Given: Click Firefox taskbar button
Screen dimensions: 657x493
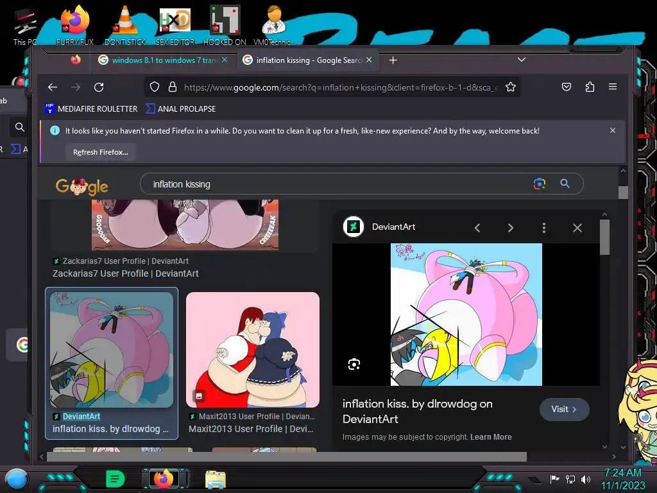Looking at the screenshot, I should pos(164,479).
